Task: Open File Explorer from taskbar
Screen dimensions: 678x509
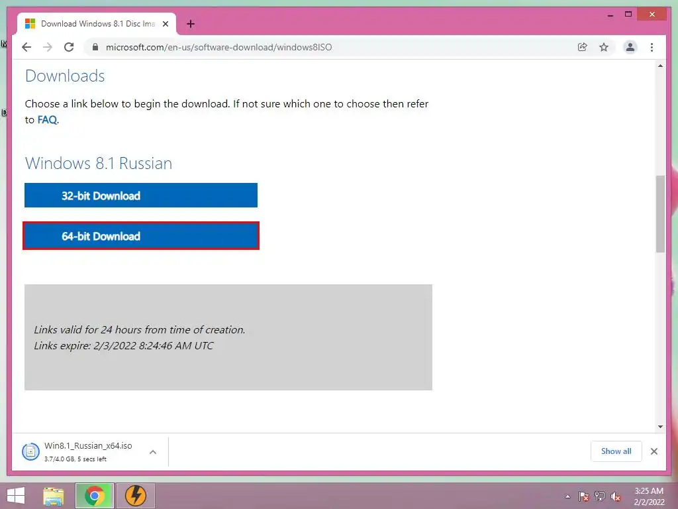Action: click(x=54, y=496)
